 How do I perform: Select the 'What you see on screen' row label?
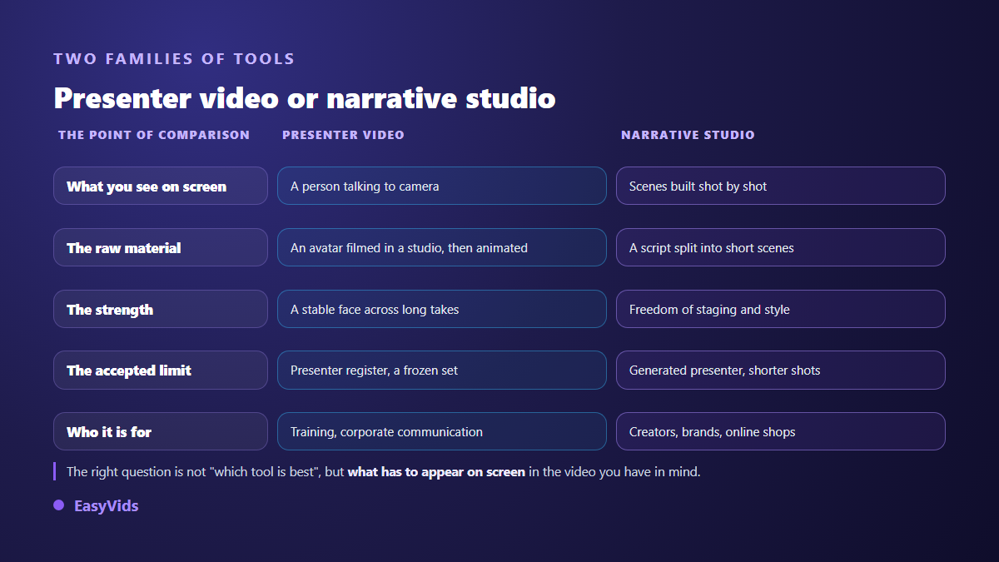(161, 186)
